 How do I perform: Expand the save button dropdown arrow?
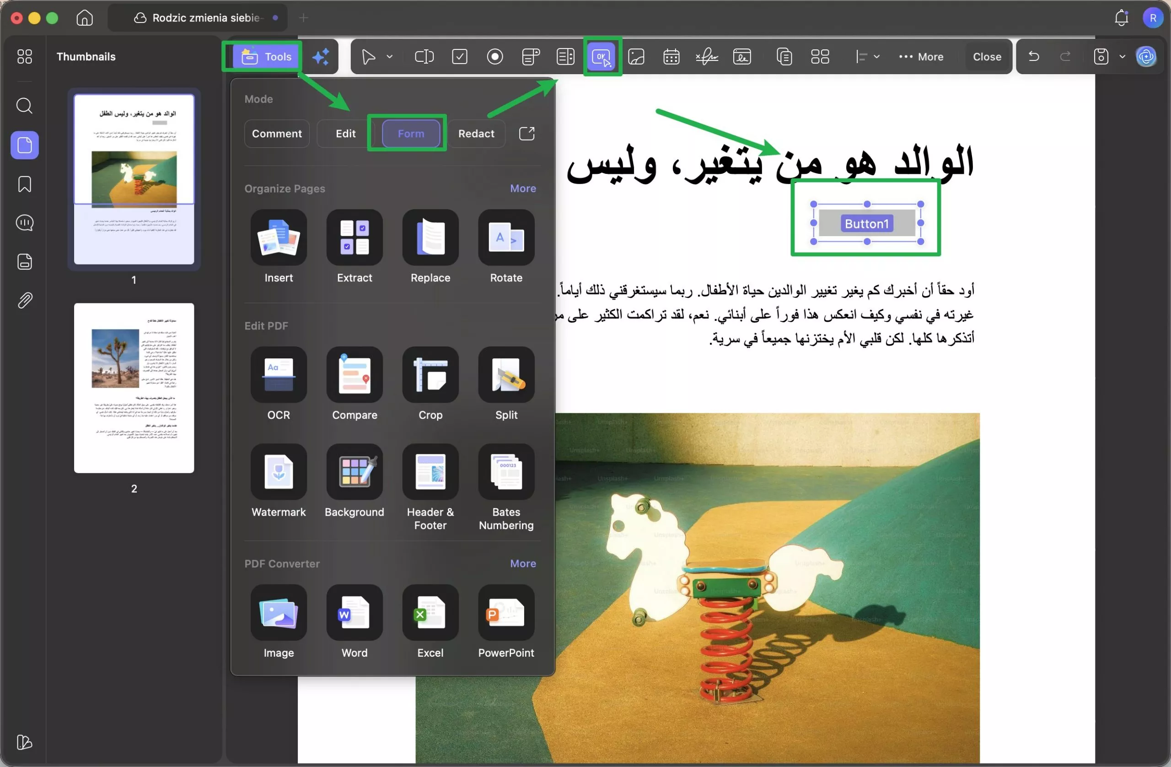pos(1123,57)
